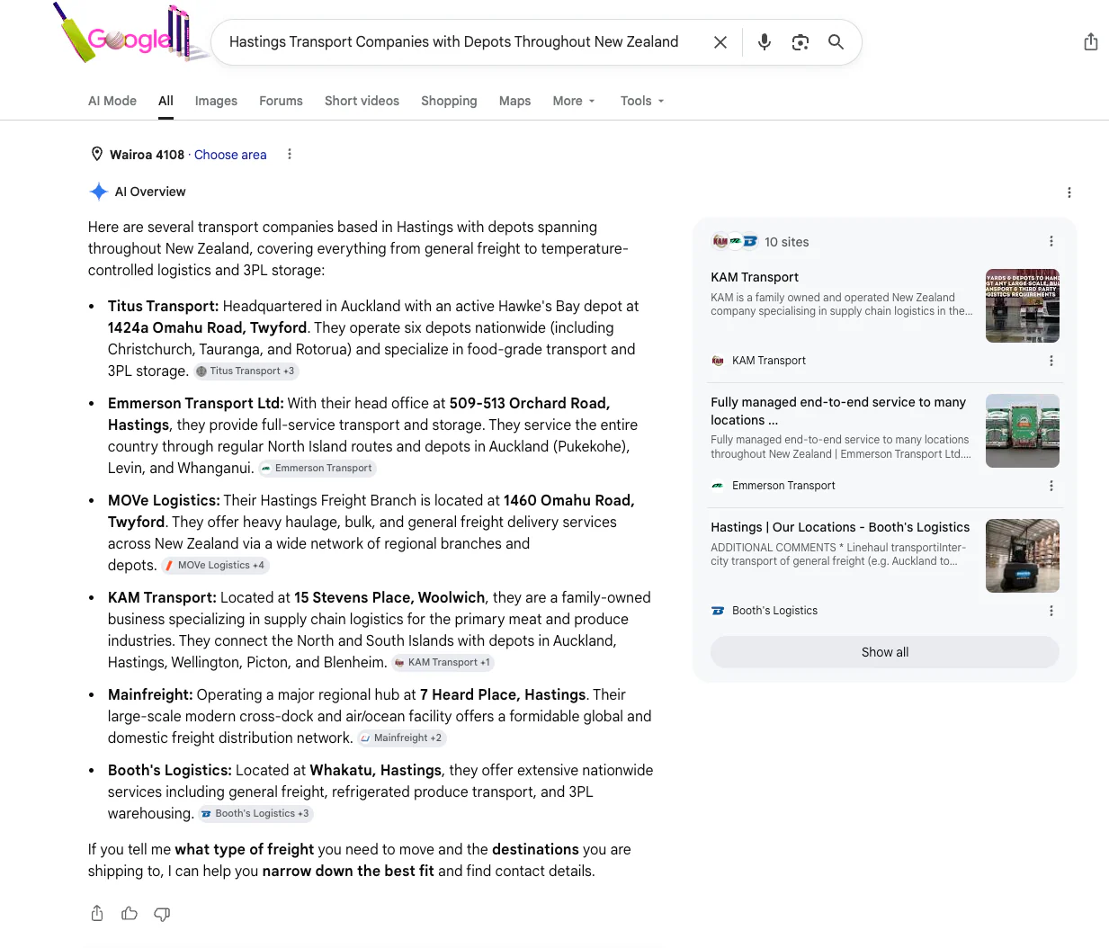Expand the More dropdown
This screenshot has width=1109, height=948.
pyautogui.click(x=574, y=101)
